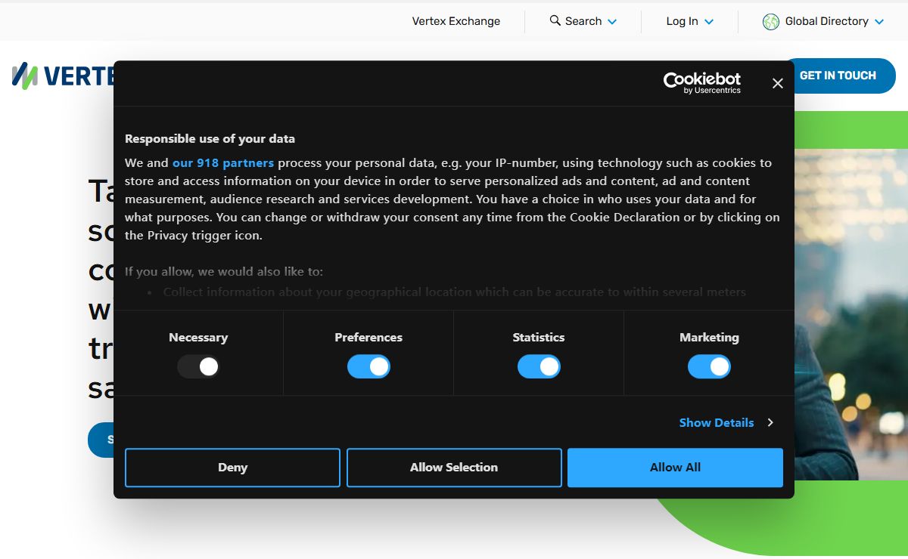Viewport: 908px width, 559px height.
Task: Click the Marketing category label
Action: [709, 337]
